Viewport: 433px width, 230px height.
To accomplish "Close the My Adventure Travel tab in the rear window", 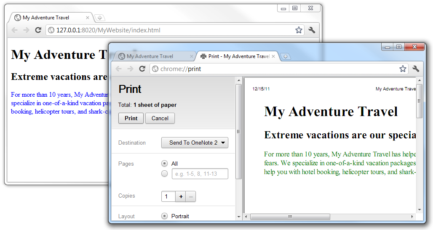I will click(87, 18).
